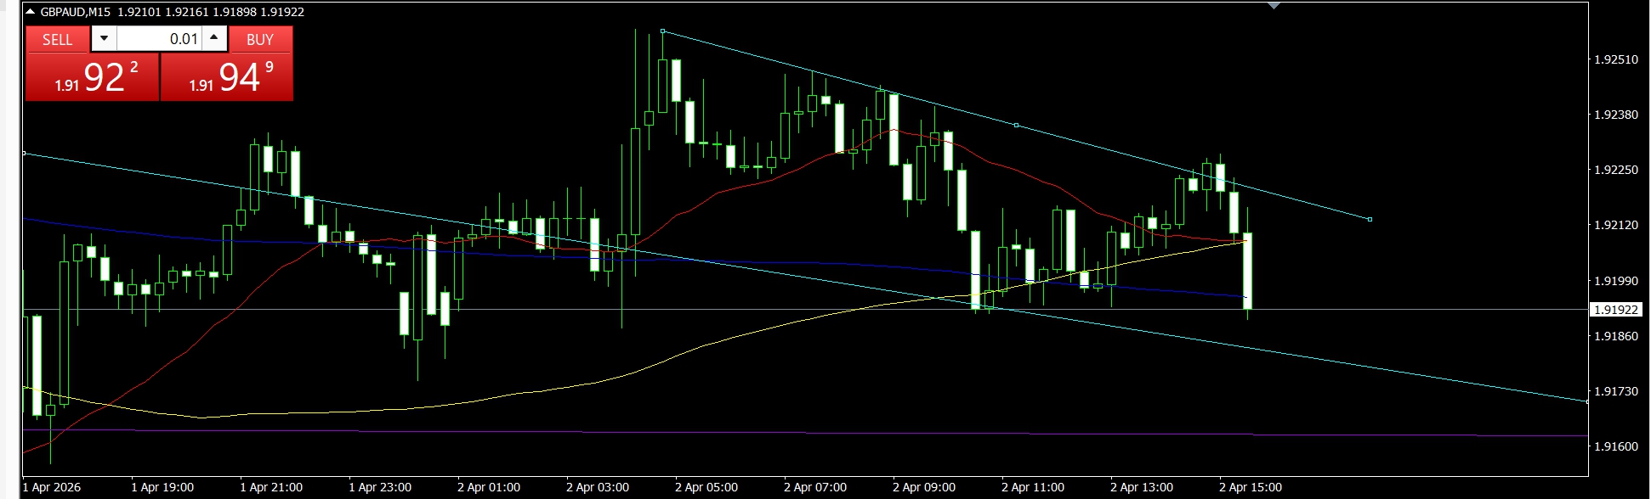Click the buy price 1.91949 tile

click(227, 78)
